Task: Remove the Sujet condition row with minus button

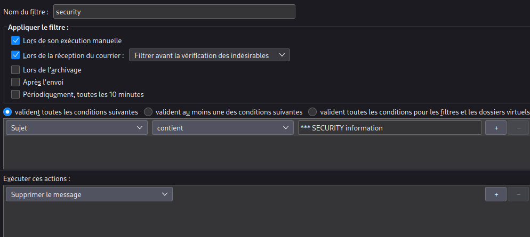Action: tap(518, 128)
